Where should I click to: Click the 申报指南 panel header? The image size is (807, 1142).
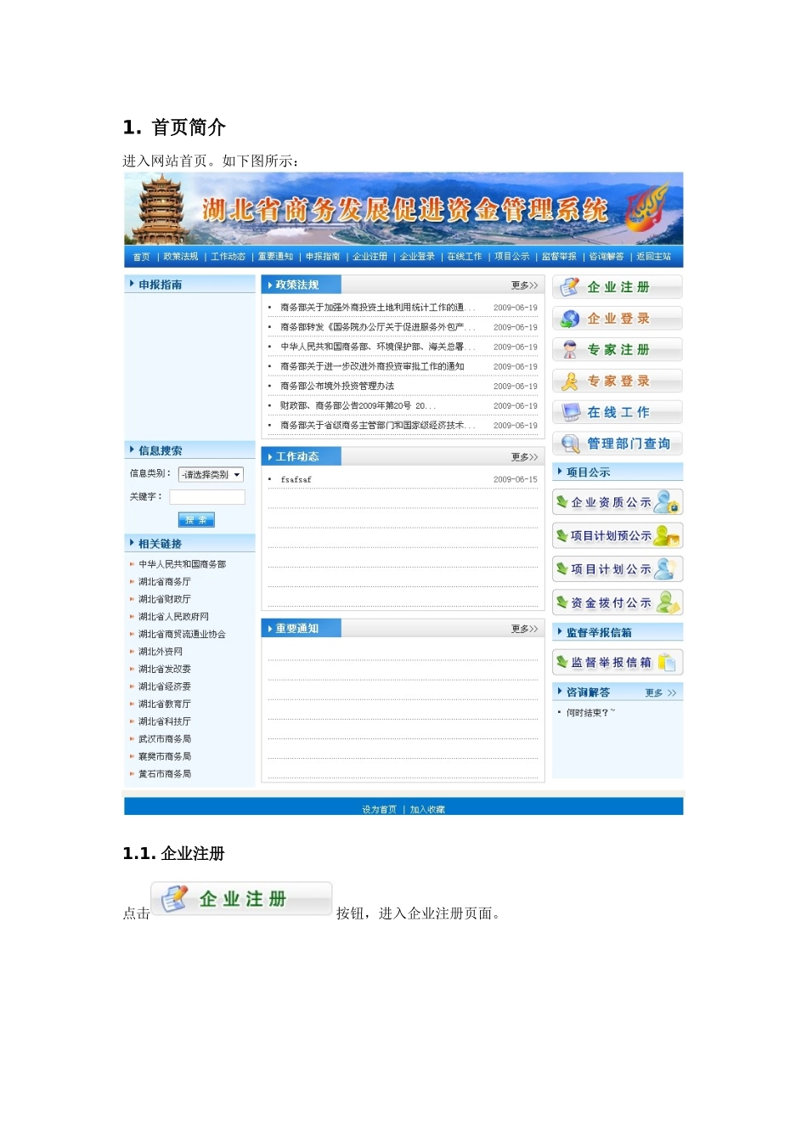(189, 285)
